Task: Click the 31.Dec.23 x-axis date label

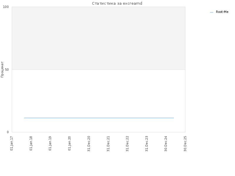Action: coord(147,143)
